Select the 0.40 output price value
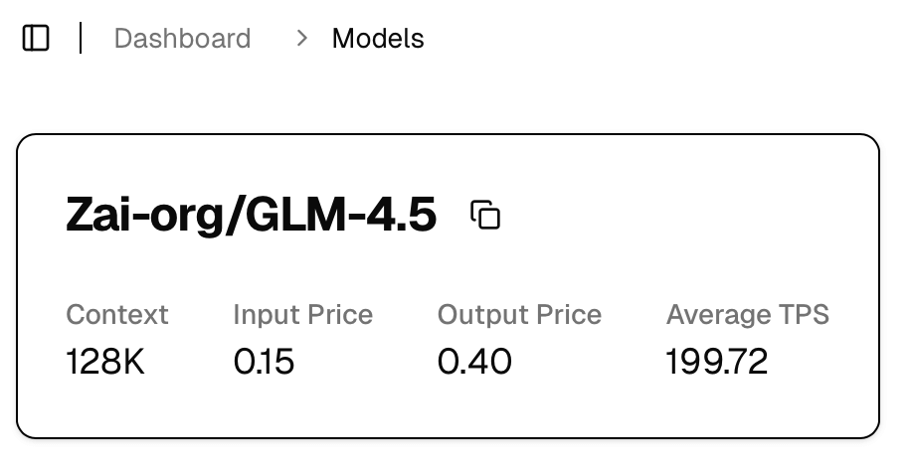 click(x=474, y=362)
